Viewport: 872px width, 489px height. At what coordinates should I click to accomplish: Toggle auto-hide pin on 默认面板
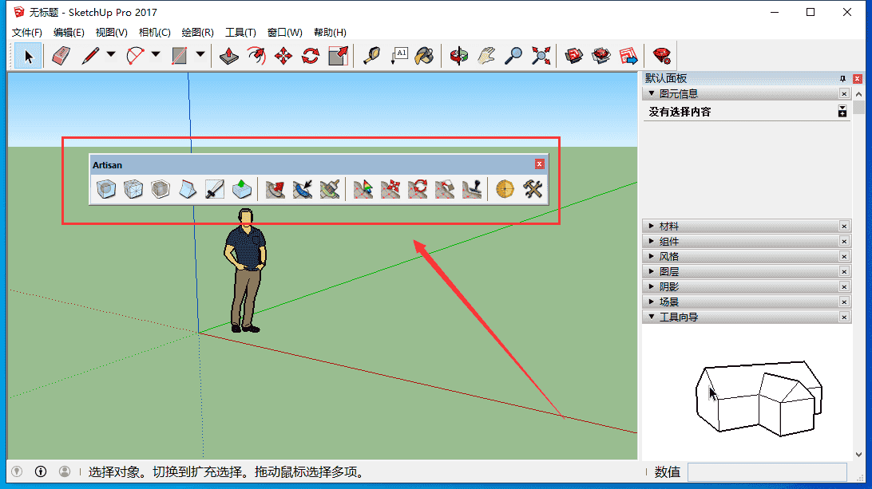[842, 78]
